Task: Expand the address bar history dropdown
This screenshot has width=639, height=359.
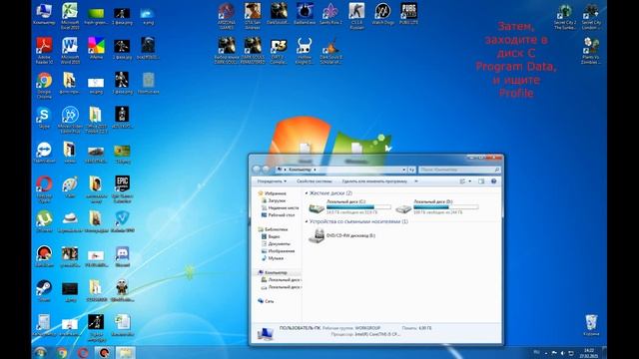Action: (x=403, y=170)
